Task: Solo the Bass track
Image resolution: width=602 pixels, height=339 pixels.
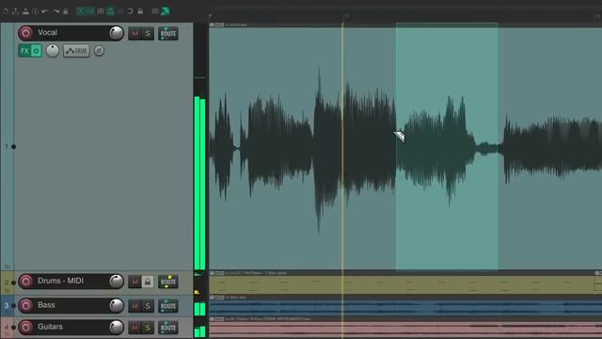Action: pyautogui.click(x=148, y=306)
